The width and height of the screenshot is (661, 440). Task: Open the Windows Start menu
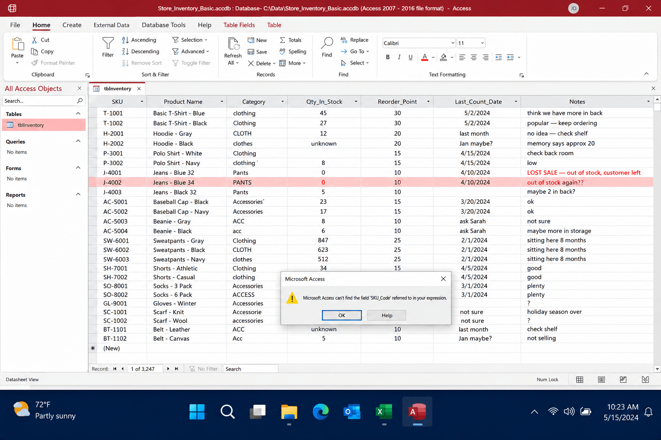click(x=197, y=412)
